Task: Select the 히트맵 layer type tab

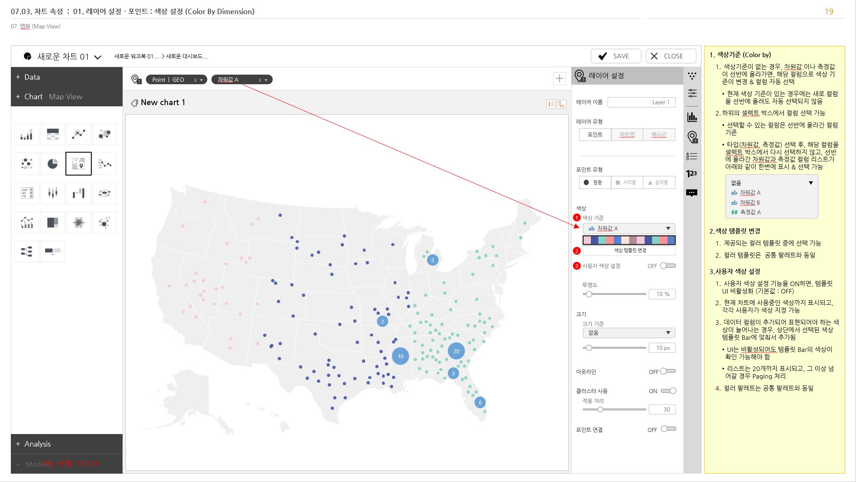Action: pyautogui.click(x=627, y=135)
